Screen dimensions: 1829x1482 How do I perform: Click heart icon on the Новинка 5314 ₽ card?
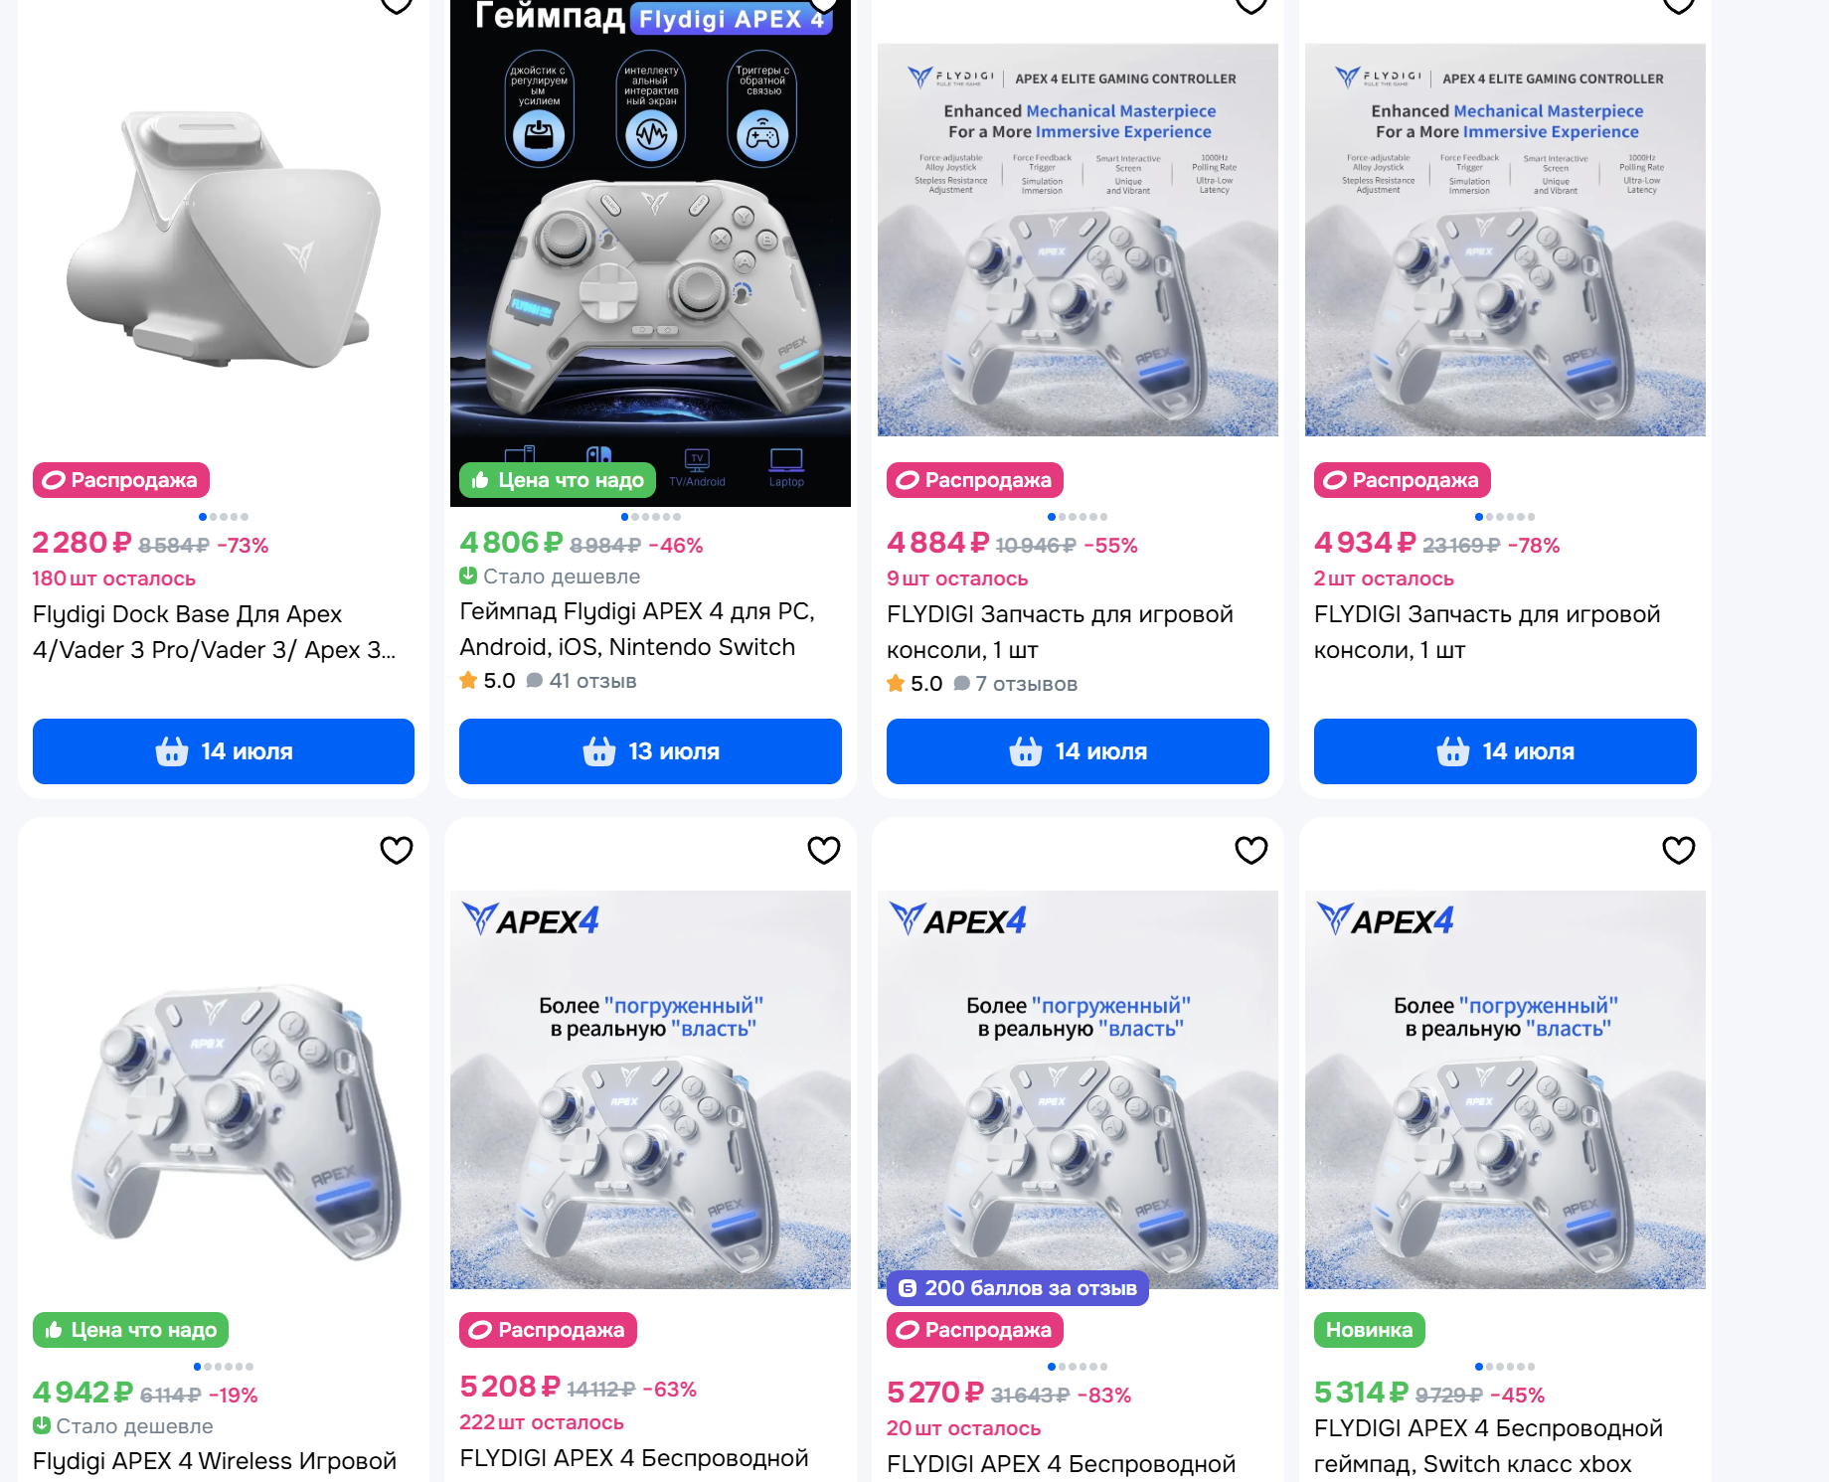coord(1678,850)
